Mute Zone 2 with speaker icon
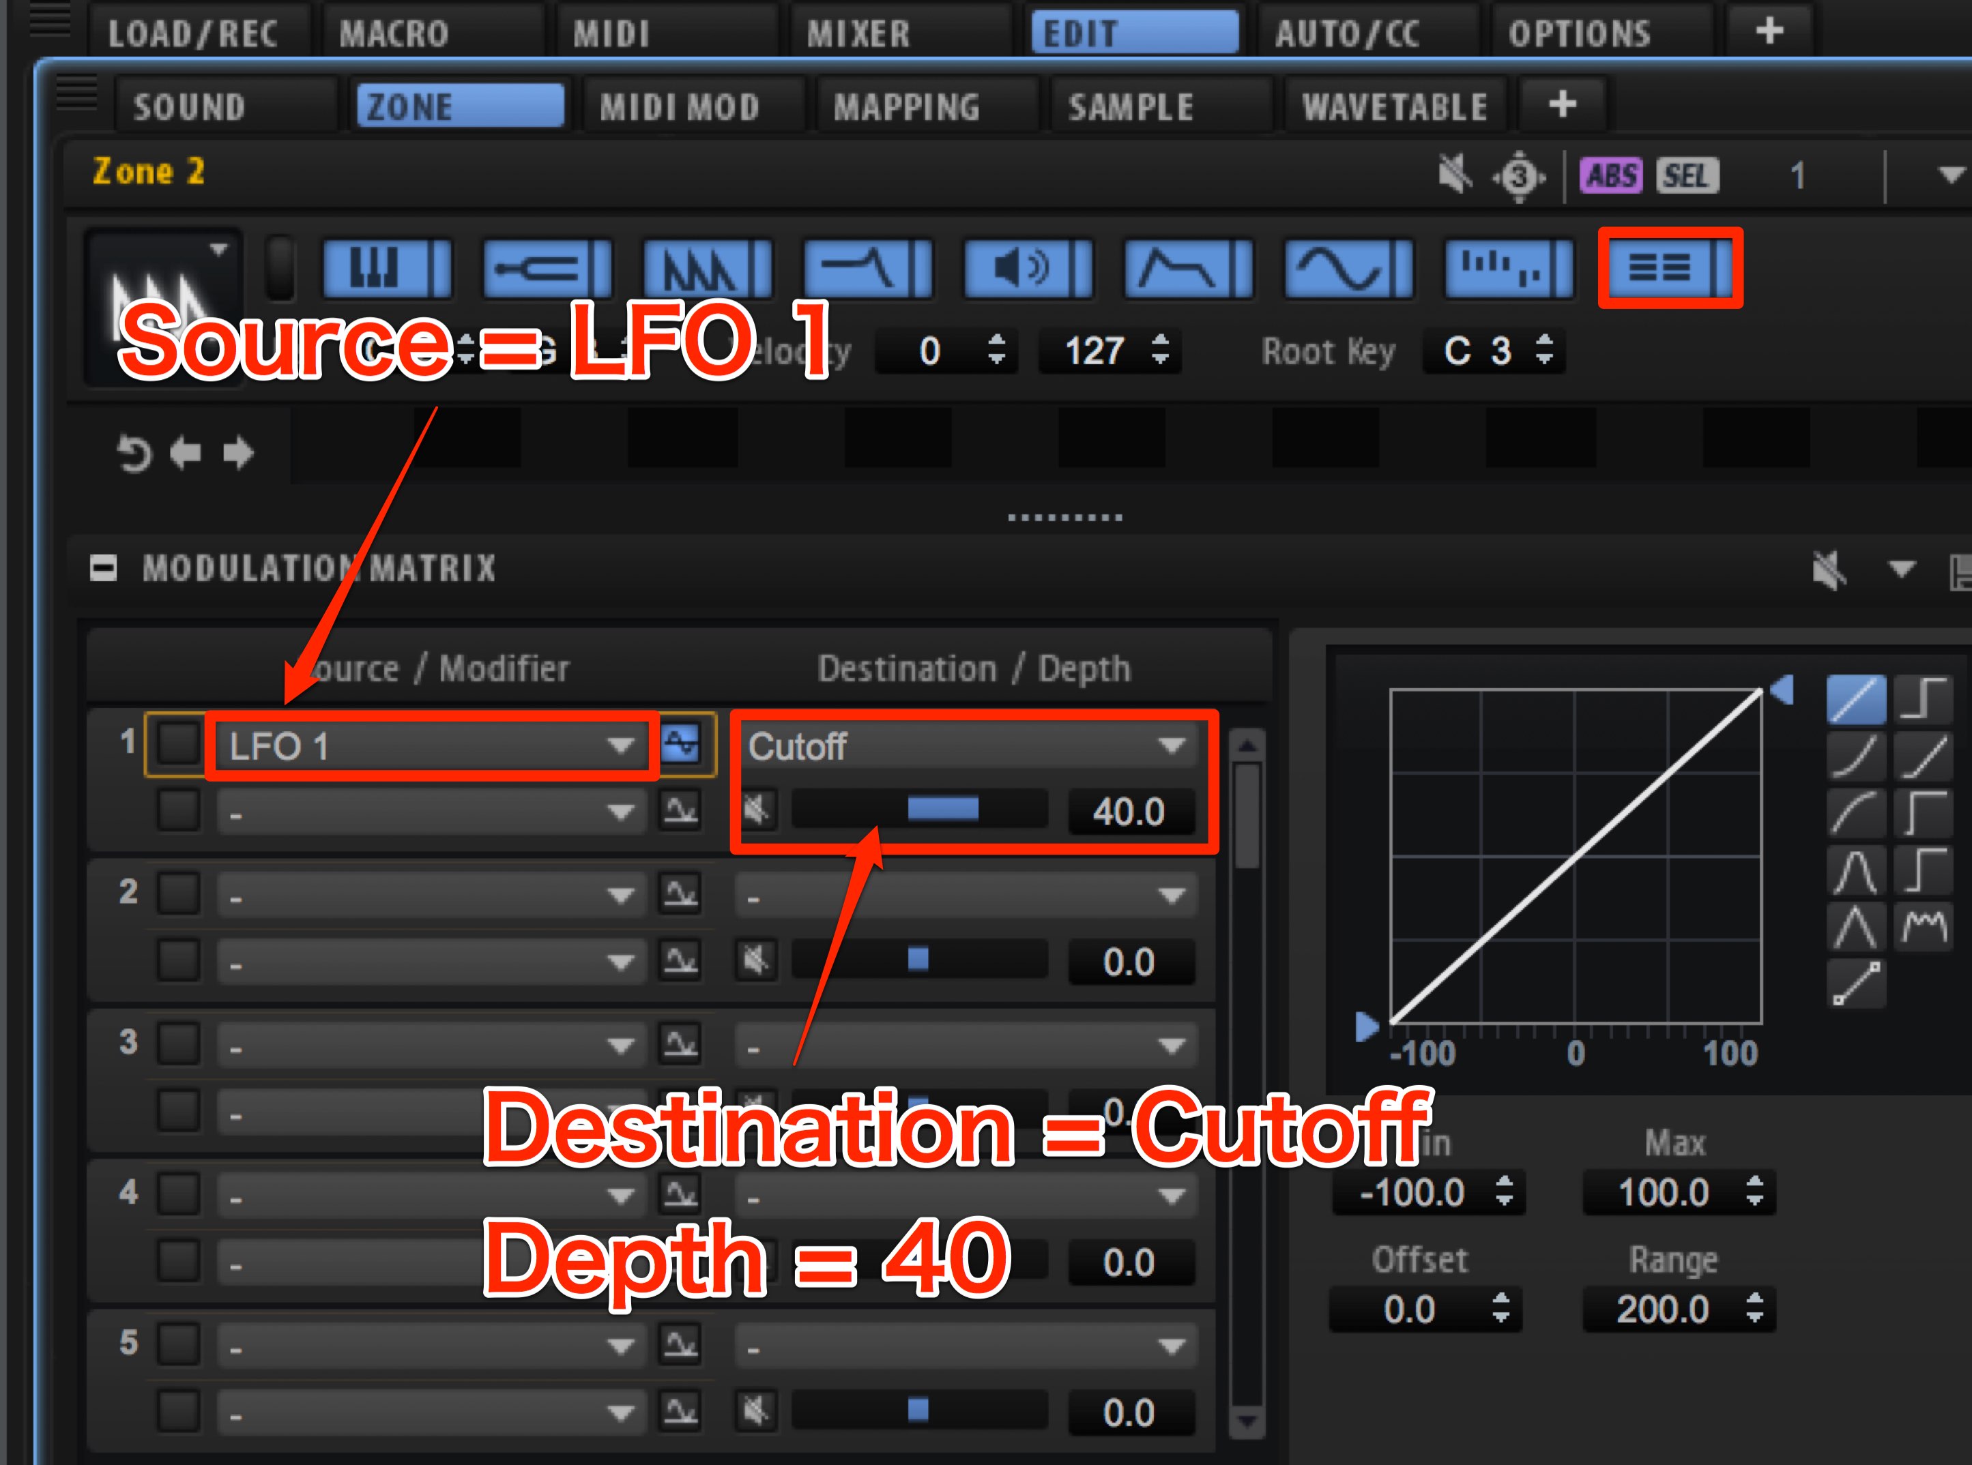Screen dimensions: 1972x1465 [x=1455, y=174]
